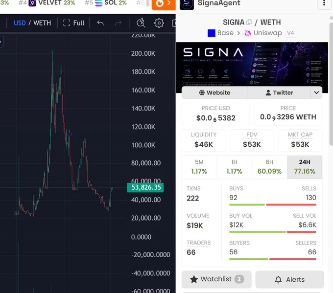Click the chart crosshair circle marker
Image resolution: width=333 pixels, height=293 pixels.
pyautogui.click(x=70, y=134)
